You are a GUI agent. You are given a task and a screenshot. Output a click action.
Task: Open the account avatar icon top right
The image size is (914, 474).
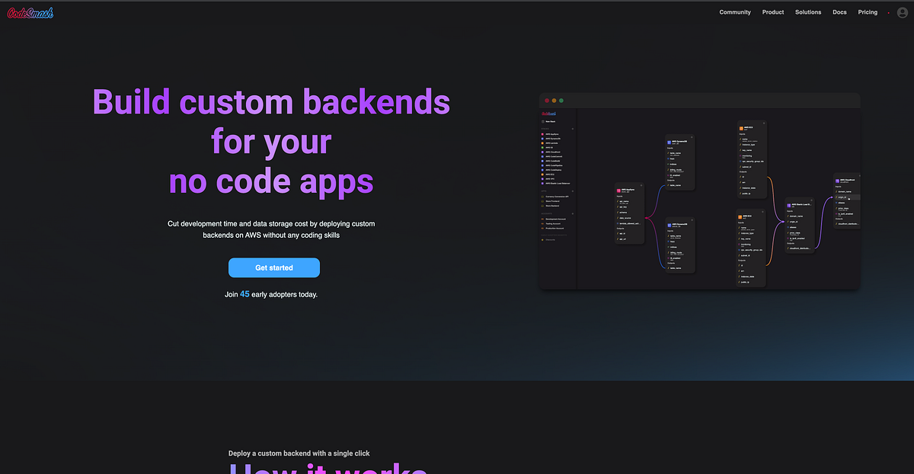tap(902, 12)
